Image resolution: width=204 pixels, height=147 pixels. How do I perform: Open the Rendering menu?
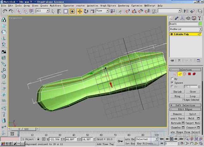pyautogui.click(x=123, y=6)
